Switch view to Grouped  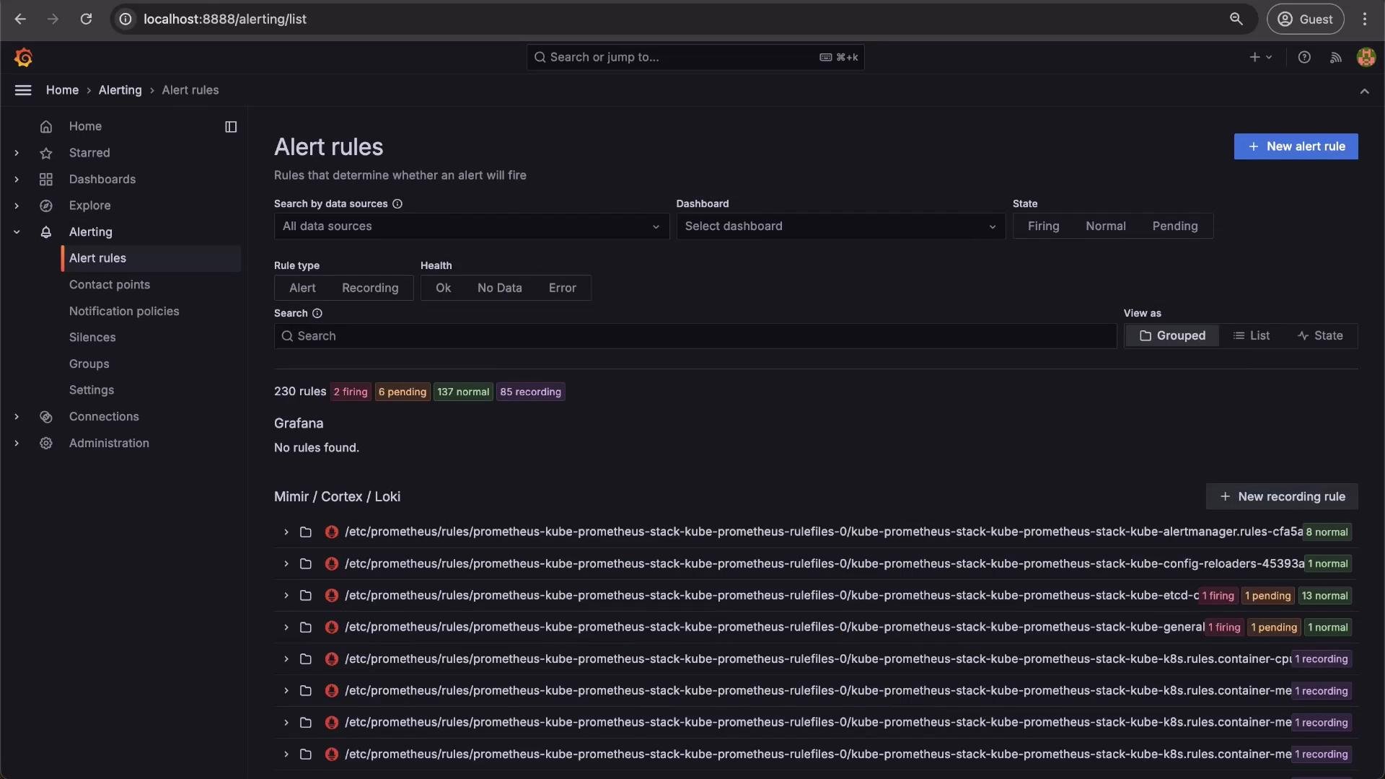click(1172, 335)
